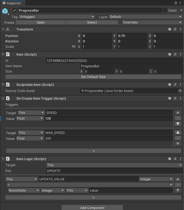Open On Create Item Trigger help icon
The width and height of the screenshot is (184, 210).
[x=170, y=98]
